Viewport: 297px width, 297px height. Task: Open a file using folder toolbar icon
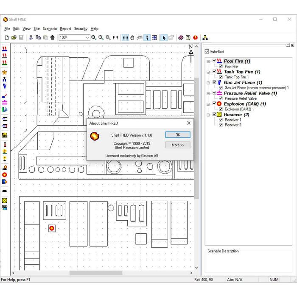click(x=14, y=38)
